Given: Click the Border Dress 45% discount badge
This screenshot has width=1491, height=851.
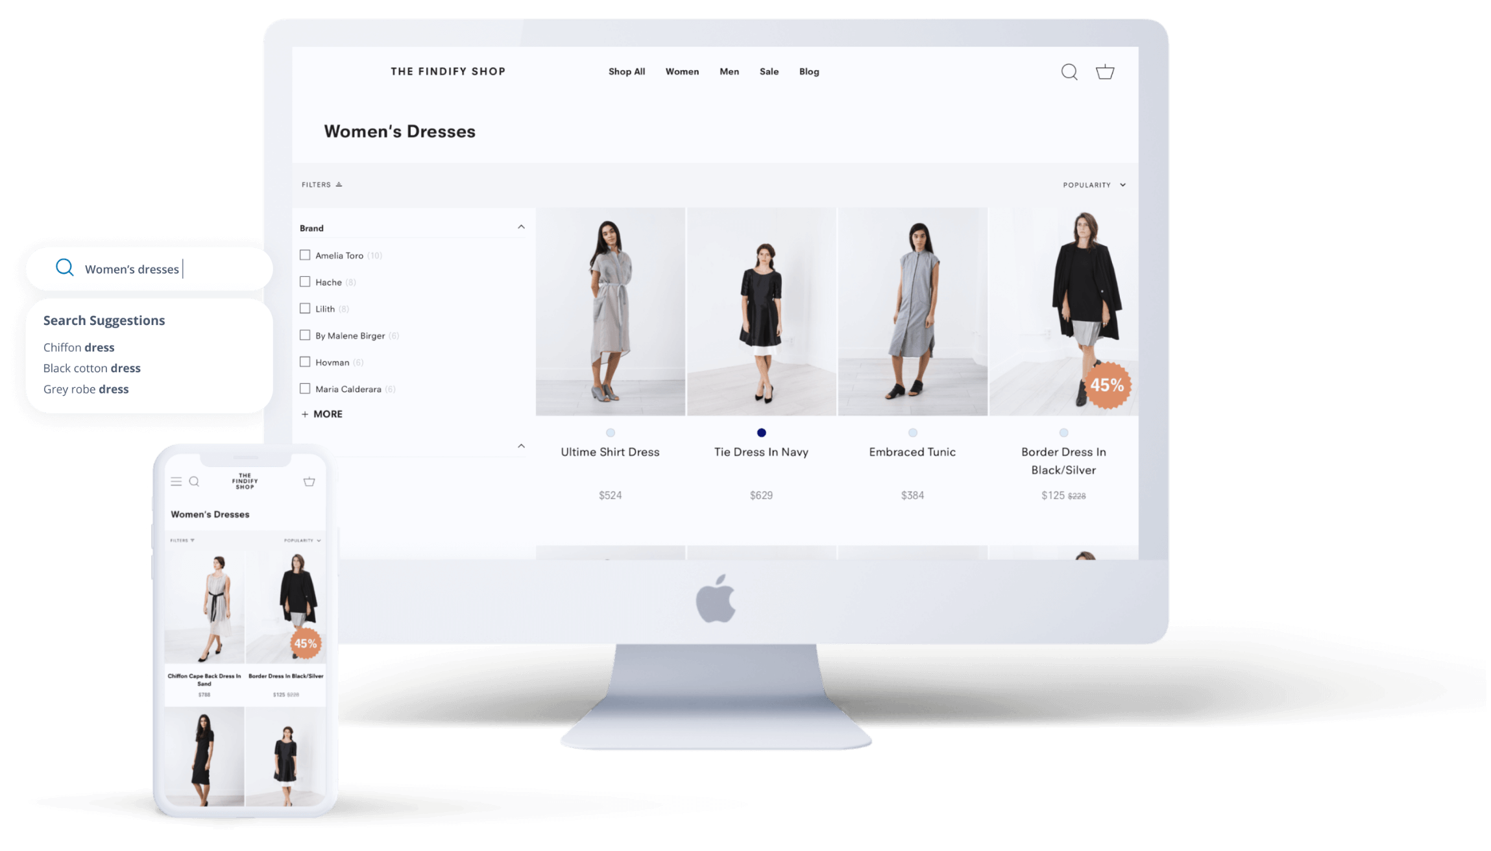Looking at the screenshot, I should coord(1105,385).
